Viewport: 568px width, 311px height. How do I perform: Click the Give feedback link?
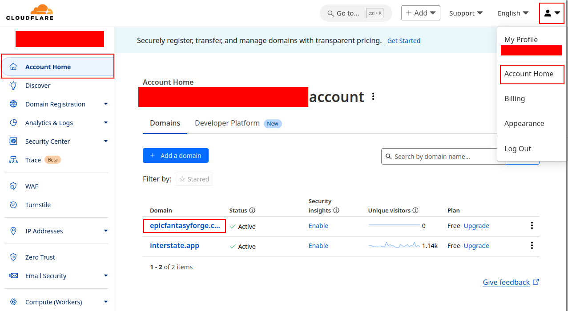click(506, 282)
